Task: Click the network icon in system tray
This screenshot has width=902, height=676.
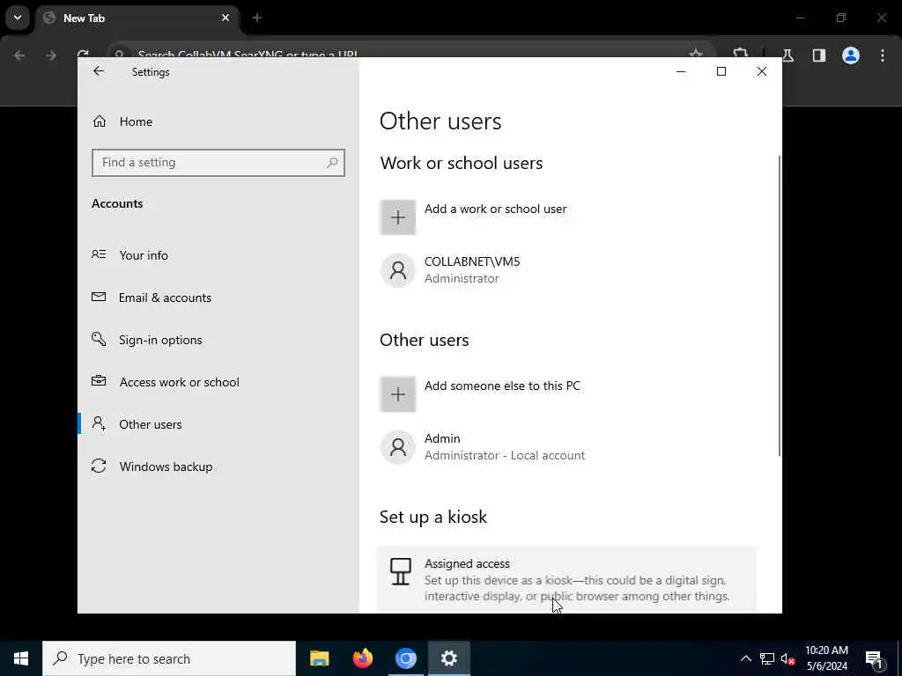Action: pyautogui.click(x=767, y=658)
